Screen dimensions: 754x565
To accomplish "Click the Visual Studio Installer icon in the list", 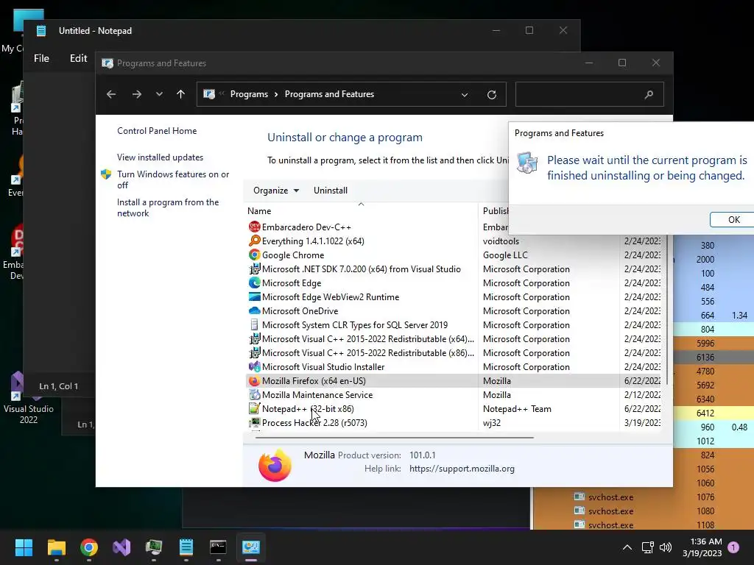I will 254,366.
